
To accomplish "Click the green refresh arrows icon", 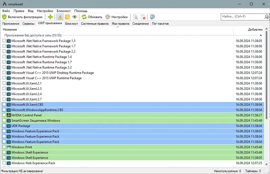I will [84, 17].
